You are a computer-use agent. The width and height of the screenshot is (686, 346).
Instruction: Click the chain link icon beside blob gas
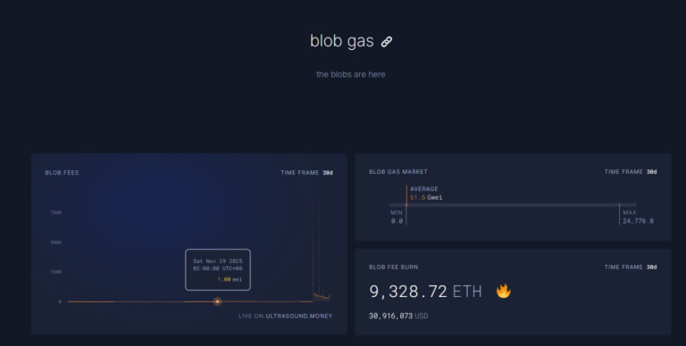click(x=386, y=42)
